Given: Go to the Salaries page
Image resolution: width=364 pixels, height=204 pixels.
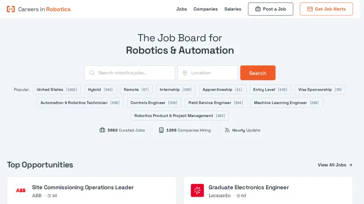Looking at the screenshot, I should pos(233,9).
